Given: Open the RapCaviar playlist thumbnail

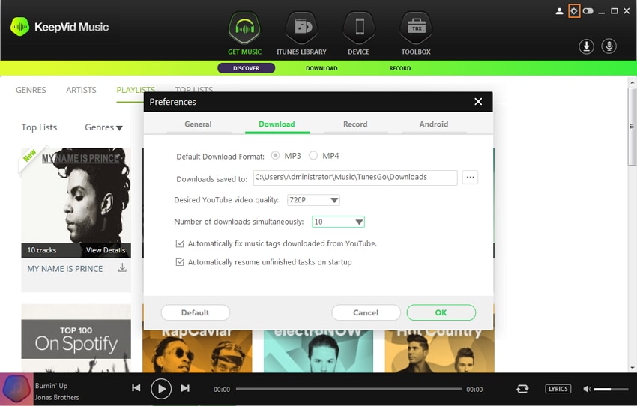Looking at the screenshot, I should [x=197, y=351].
